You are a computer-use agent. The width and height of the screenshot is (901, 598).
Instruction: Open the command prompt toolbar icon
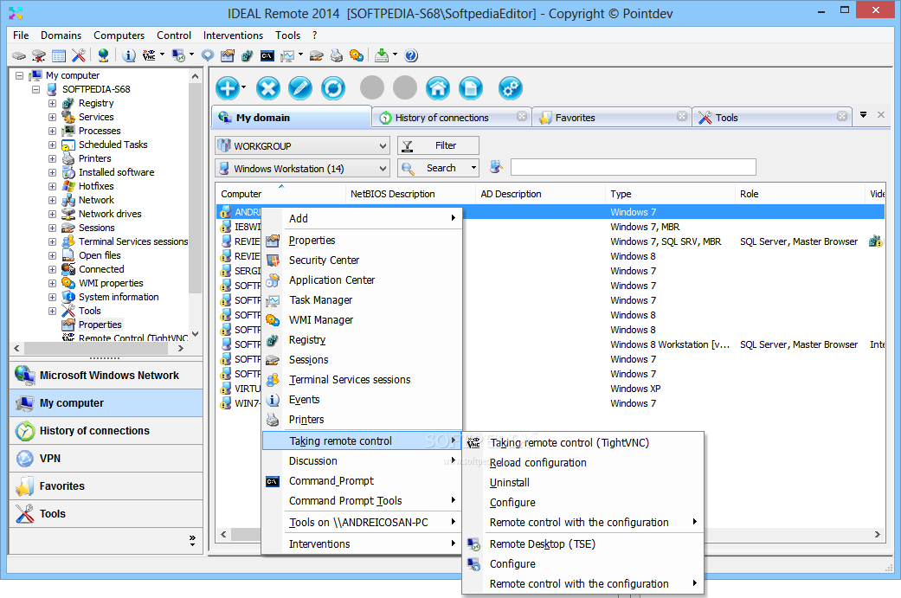[x=267, y=55]
